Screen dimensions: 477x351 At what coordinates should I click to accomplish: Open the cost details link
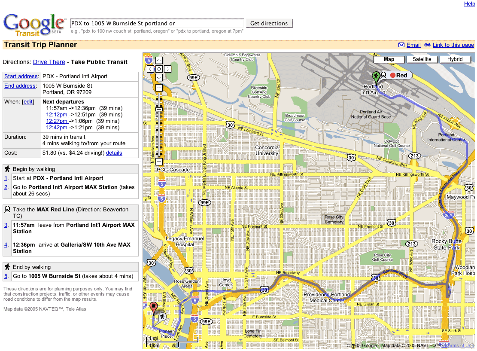click(x=114, y=153)
